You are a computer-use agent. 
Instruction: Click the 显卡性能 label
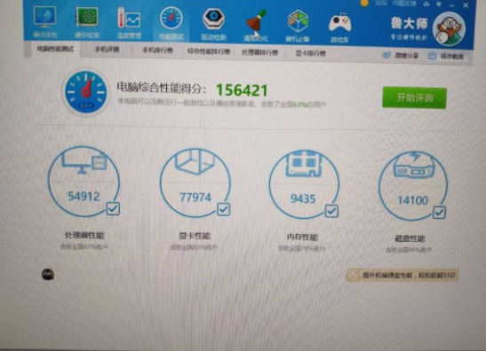195,236
